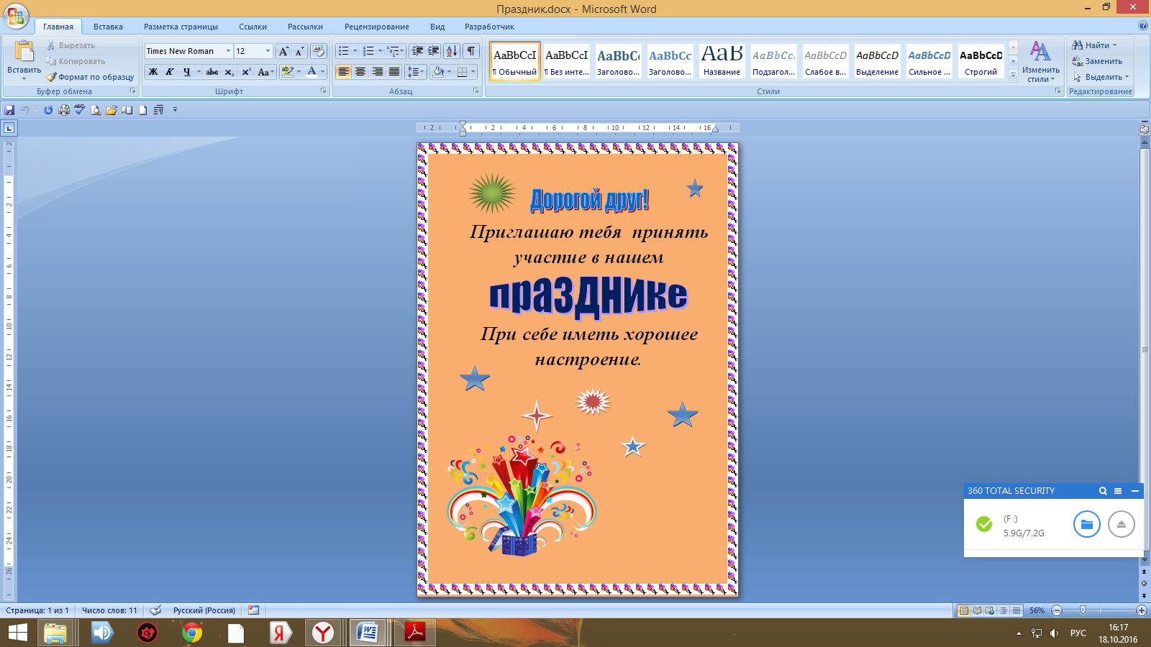
Task: Open the Рецензирование tab
Action: [376, 27]
